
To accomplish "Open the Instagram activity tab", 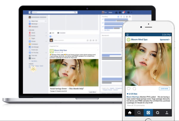I will [157, 113].
